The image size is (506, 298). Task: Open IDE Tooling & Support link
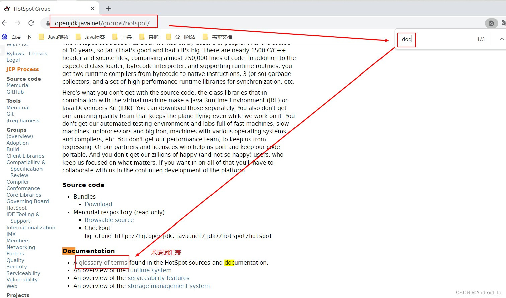[23, 218]
